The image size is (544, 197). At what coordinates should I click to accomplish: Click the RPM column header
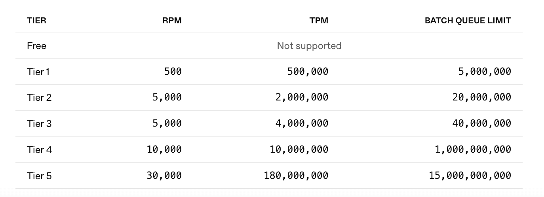pos(172,21)
